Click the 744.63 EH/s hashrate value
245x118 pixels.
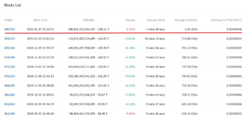click(189, 76)
